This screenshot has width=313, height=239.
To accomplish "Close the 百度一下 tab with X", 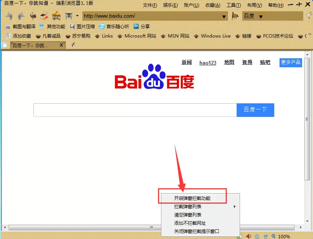I will (62, 45).
